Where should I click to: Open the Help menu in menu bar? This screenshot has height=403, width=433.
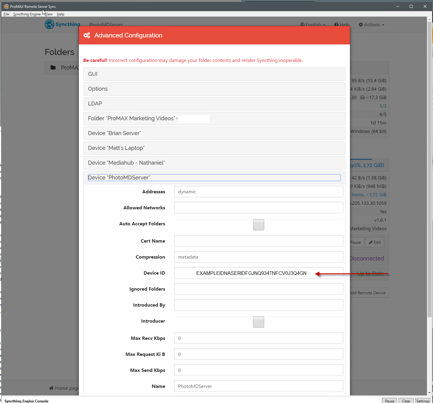(60, 14)
